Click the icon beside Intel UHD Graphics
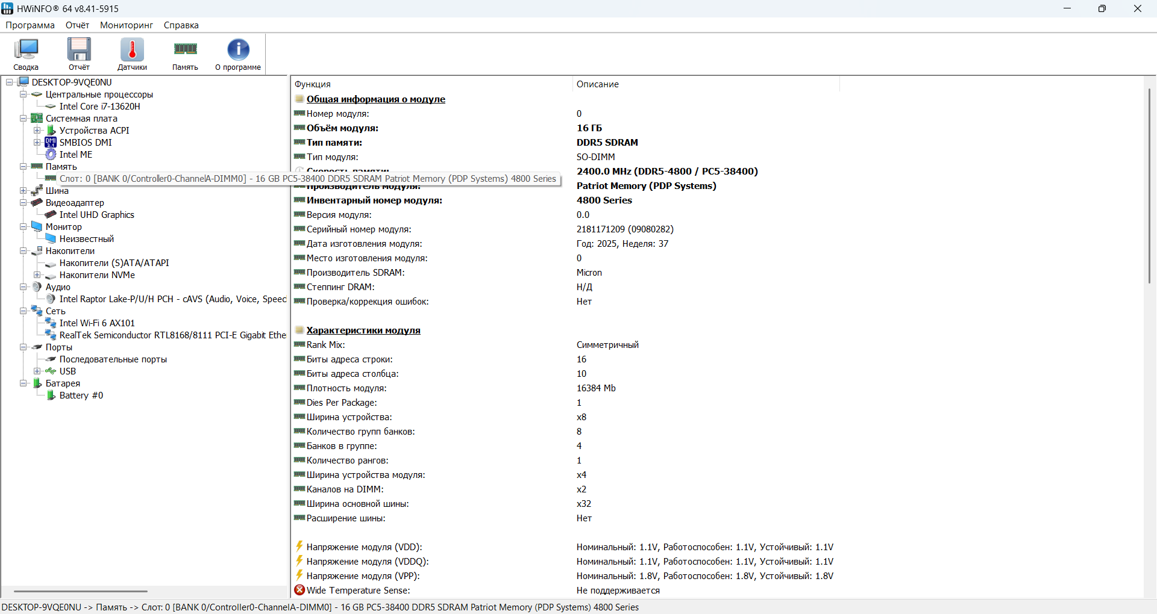The width and height of the screenshot is (1157, 614). click(51, 214)
